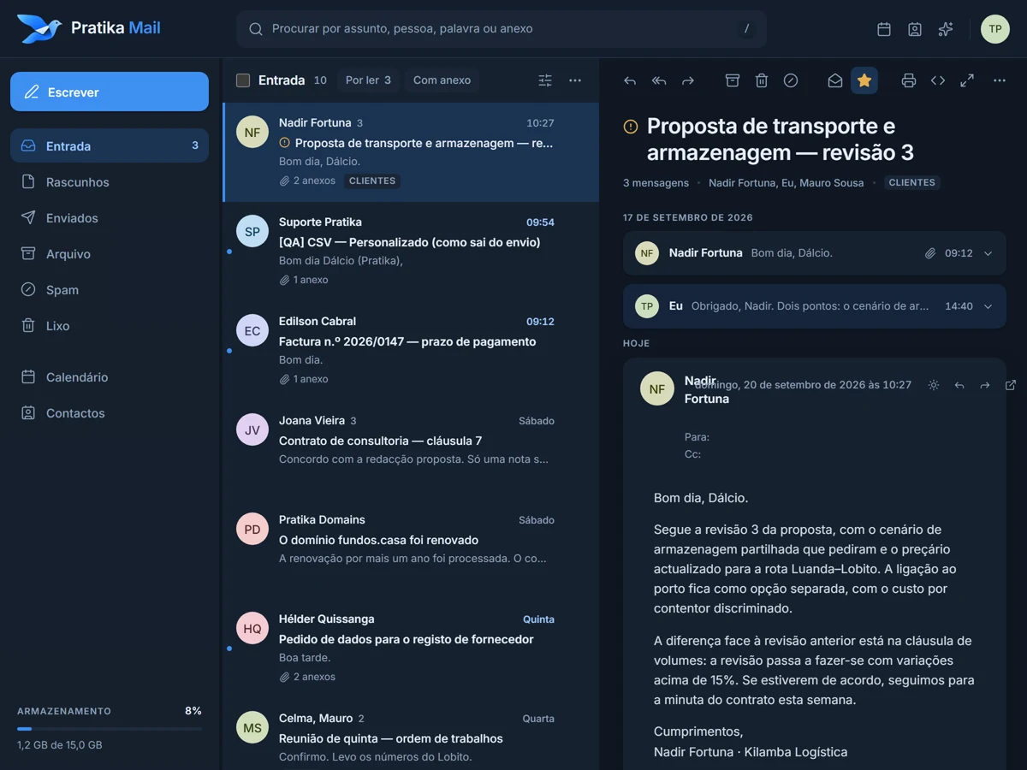Click the sparkle assistant icon in top bar
Viewport: 1027px width, 770px height.
tap(946, 29)
